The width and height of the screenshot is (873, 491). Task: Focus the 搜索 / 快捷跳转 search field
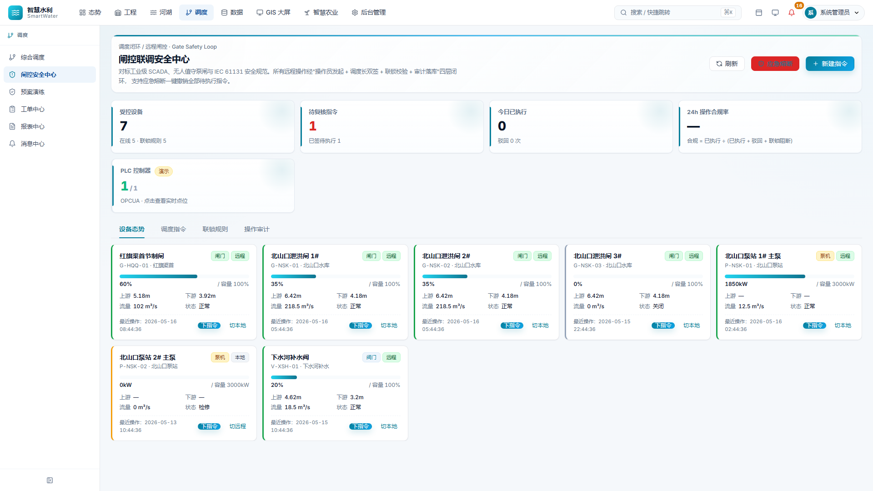click(x=677, y=13)
